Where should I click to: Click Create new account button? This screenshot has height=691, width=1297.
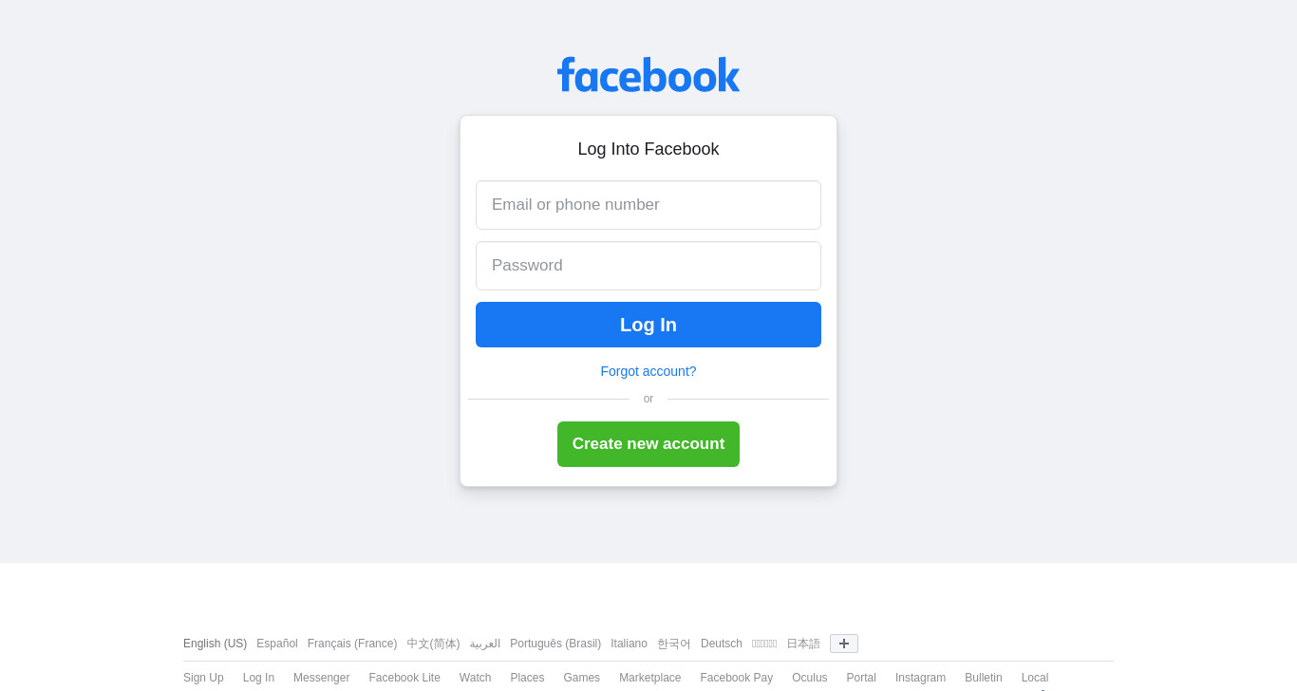(x=648, y=444)
